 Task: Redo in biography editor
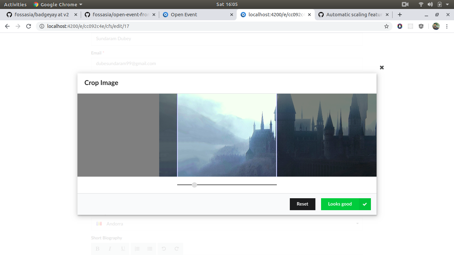click(176, 249)
